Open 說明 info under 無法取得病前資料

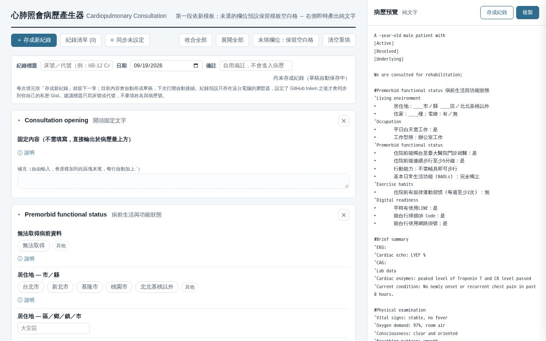(26, 259)
